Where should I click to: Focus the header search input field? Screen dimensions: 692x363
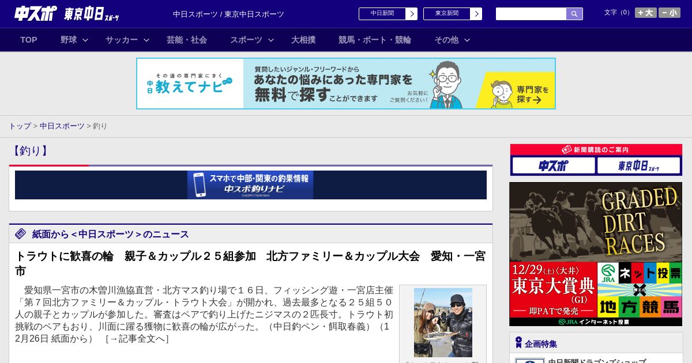(x=531, y=14)
